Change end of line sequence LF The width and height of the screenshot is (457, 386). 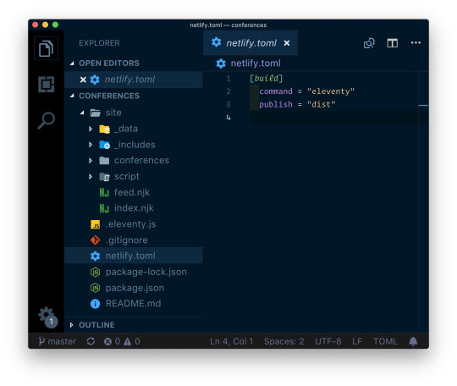(x=357, y=341)
